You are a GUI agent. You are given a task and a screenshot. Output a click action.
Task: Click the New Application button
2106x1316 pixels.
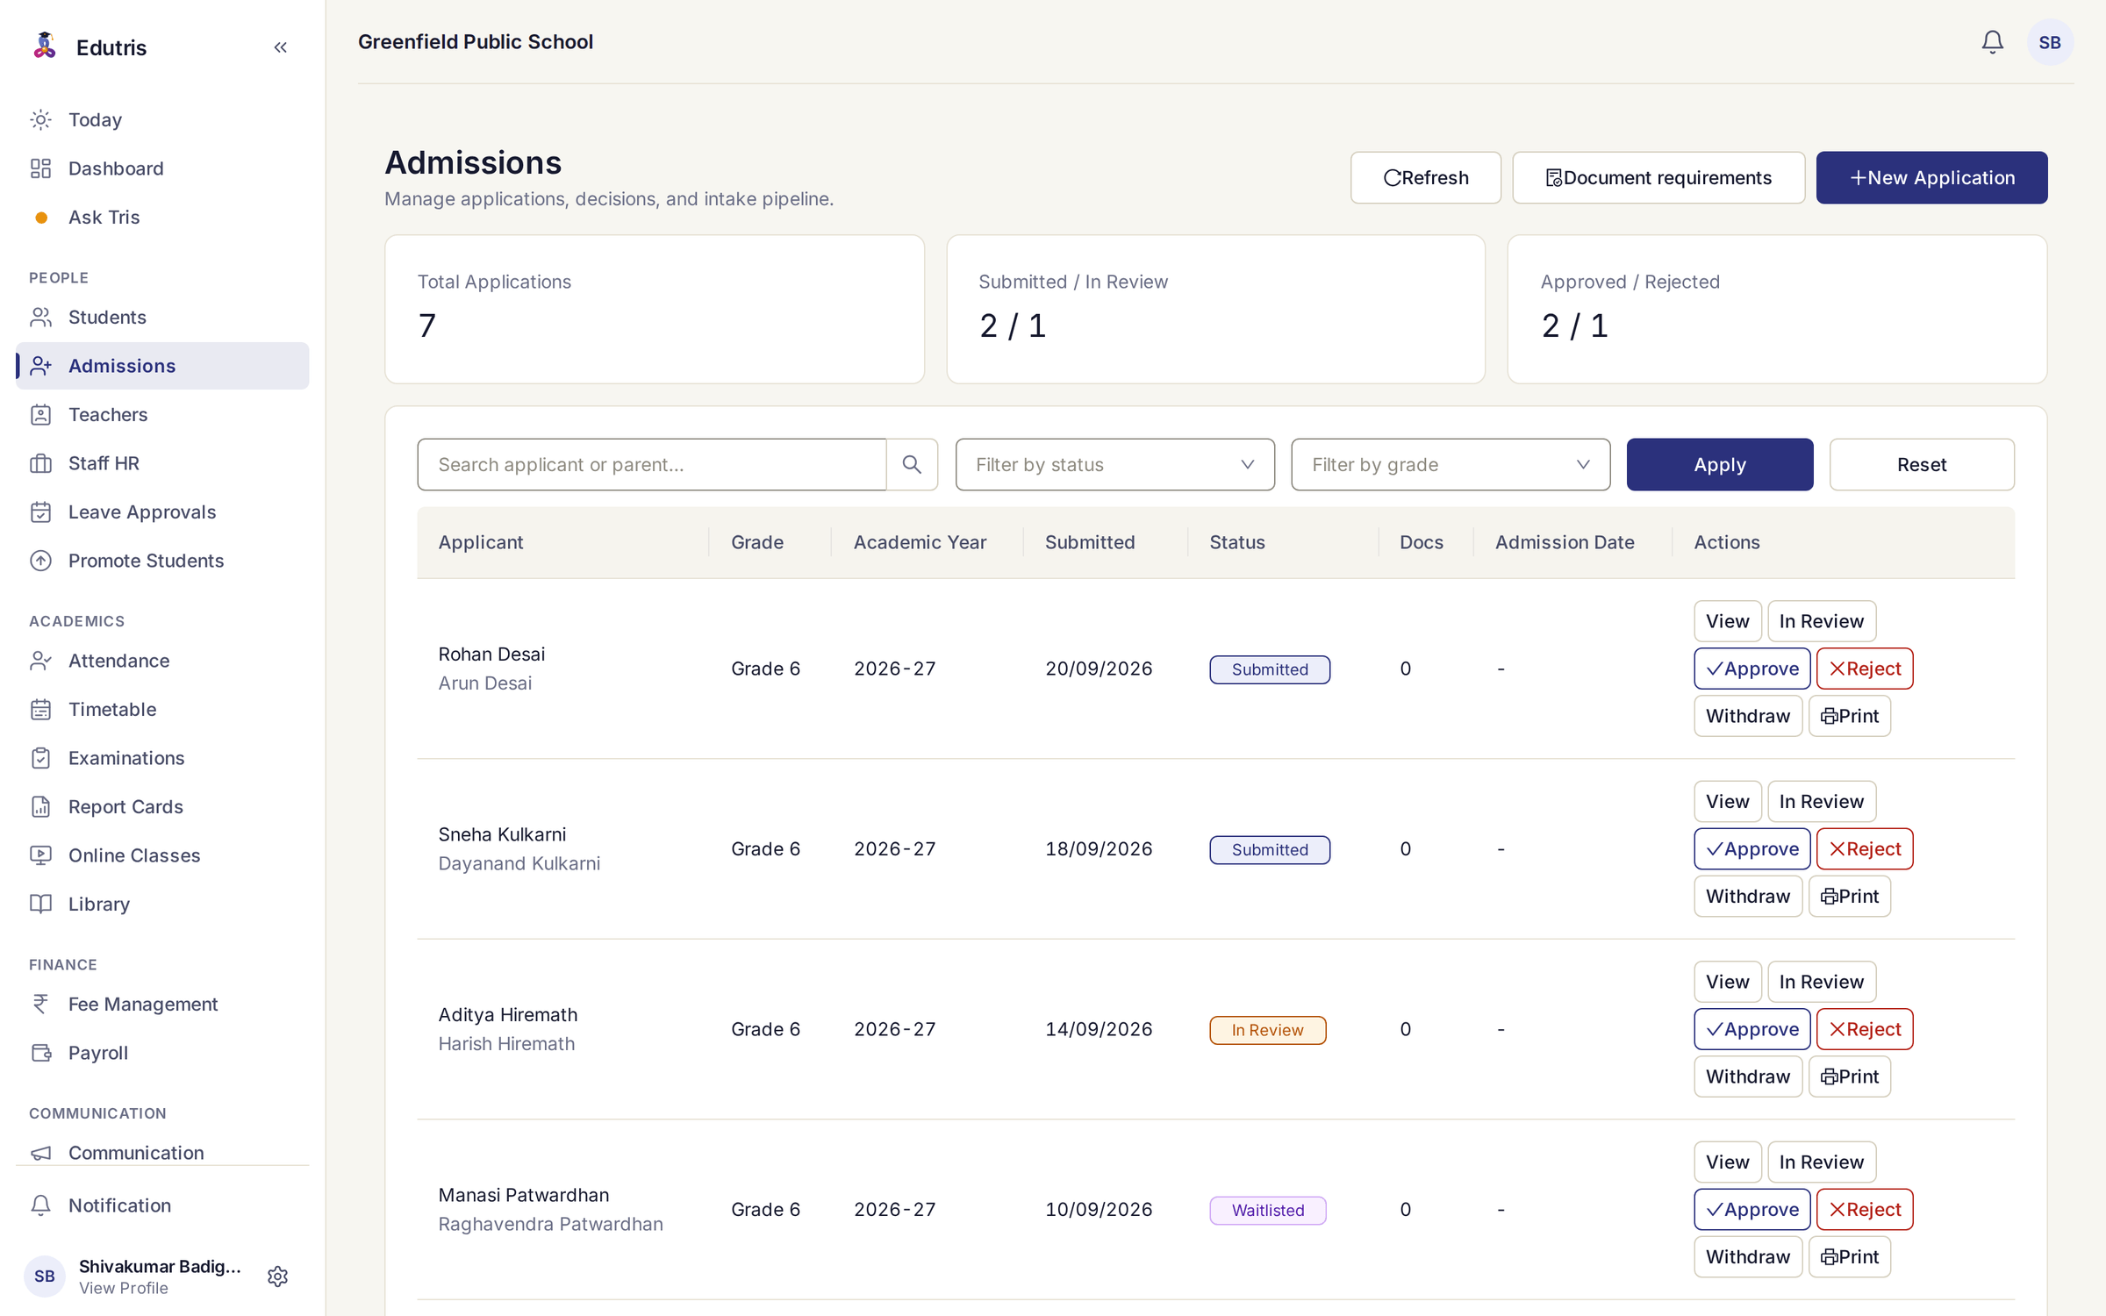(1931, 177)
